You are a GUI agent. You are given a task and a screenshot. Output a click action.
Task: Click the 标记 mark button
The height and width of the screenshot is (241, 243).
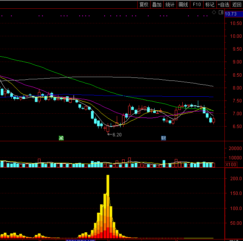[210, 5]
